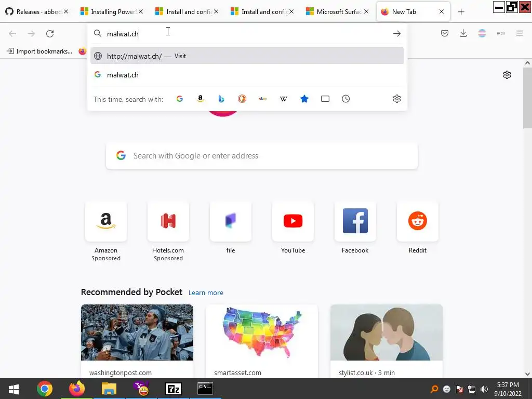
Task: Search open tabs using the tab icon
Action: tap(325, 99)
